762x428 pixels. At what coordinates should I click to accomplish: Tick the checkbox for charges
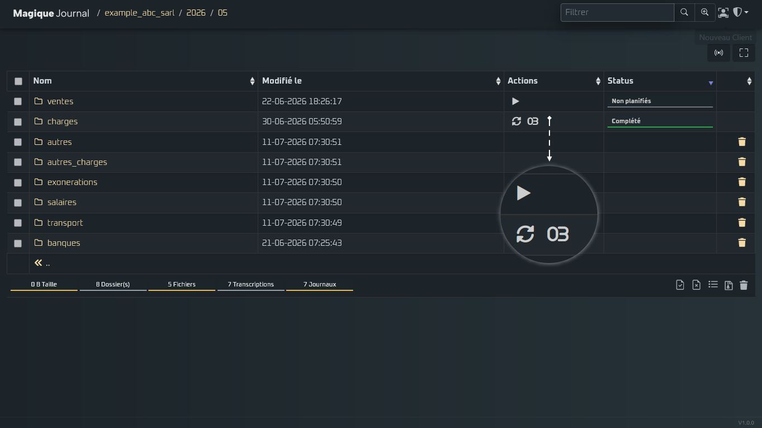coord(18,121)
